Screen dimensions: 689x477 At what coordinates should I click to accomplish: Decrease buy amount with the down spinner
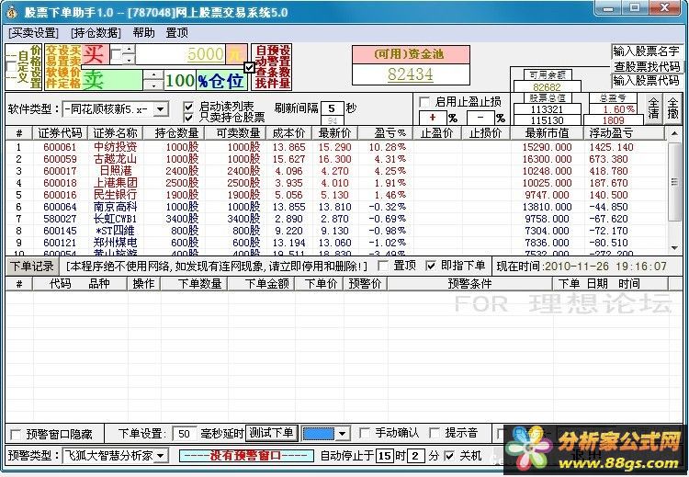pyautogui.click(x=129, y=60)
